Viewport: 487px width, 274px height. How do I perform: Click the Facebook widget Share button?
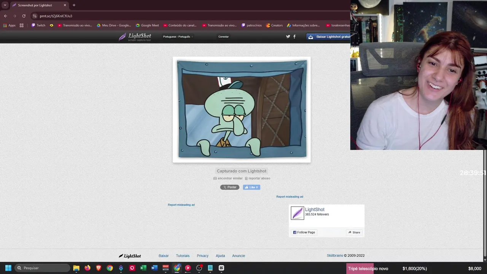click(354, 232)
